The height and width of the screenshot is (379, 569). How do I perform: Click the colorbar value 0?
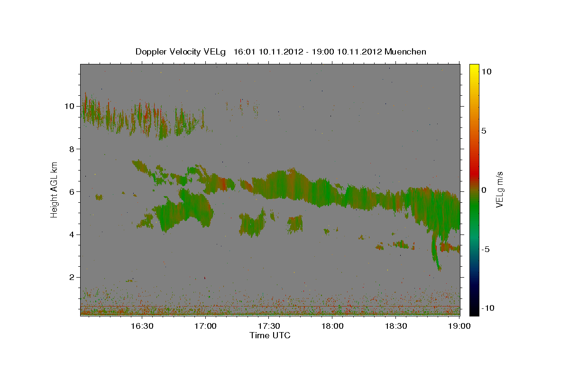coord(484,189)
